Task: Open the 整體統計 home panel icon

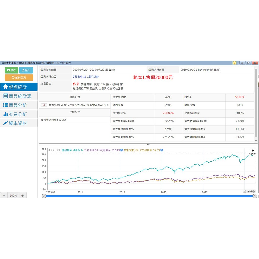Action: coord(6,87)
